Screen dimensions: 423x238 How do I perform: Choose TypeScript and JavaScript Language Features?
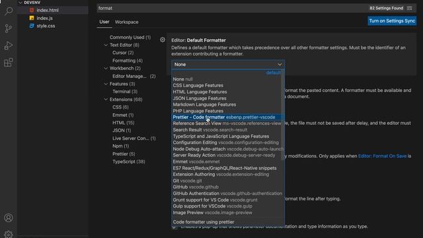click(x=227, y=136)
